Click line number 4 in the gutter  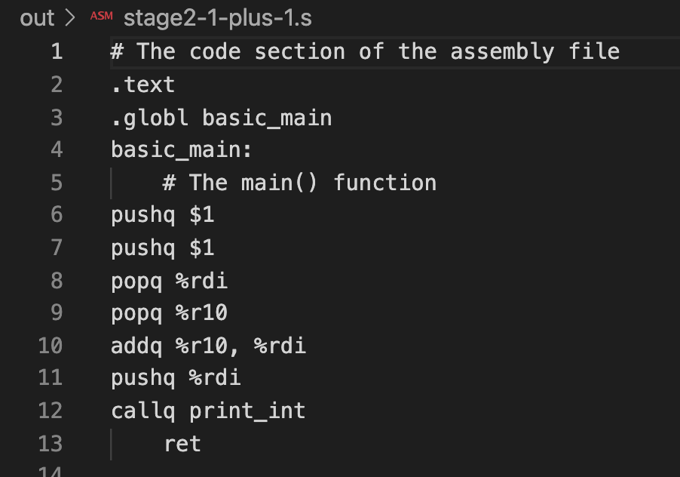[56, 149]
